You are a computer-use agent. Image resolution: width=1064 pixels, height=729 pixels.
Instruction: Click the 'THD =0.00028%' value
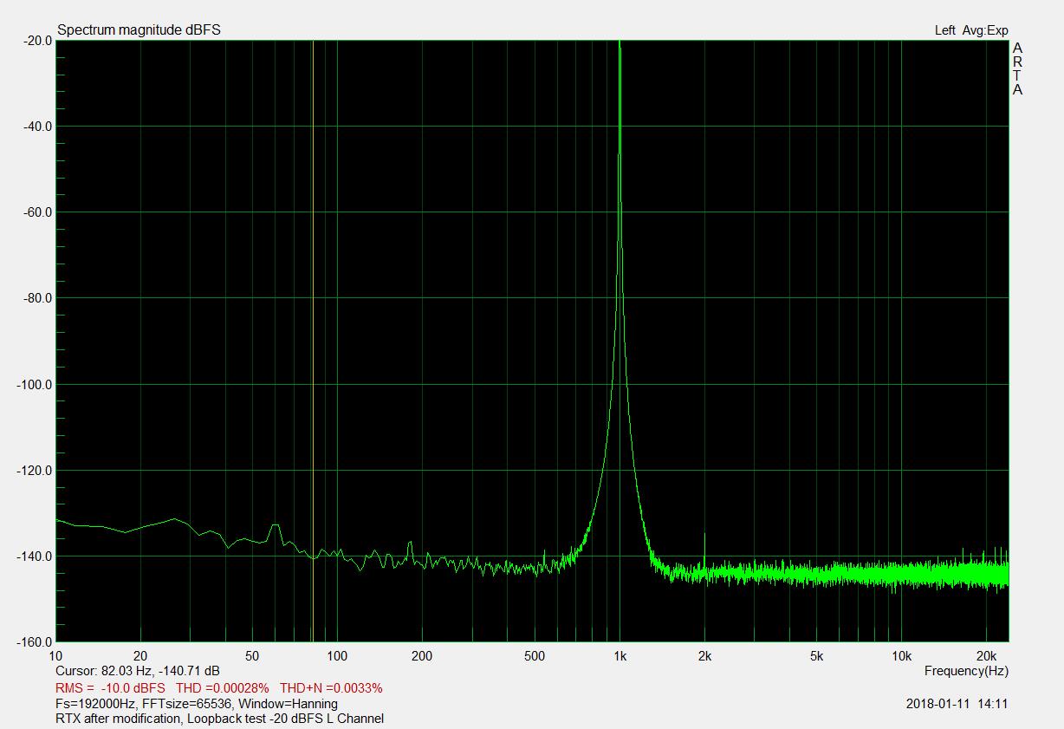[223, 688]
